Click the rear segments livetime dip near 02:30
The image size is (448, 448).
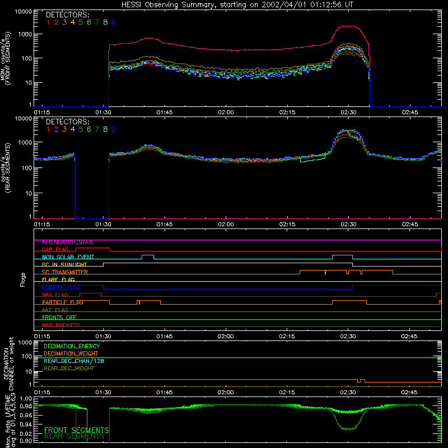(x=348, y=428)
